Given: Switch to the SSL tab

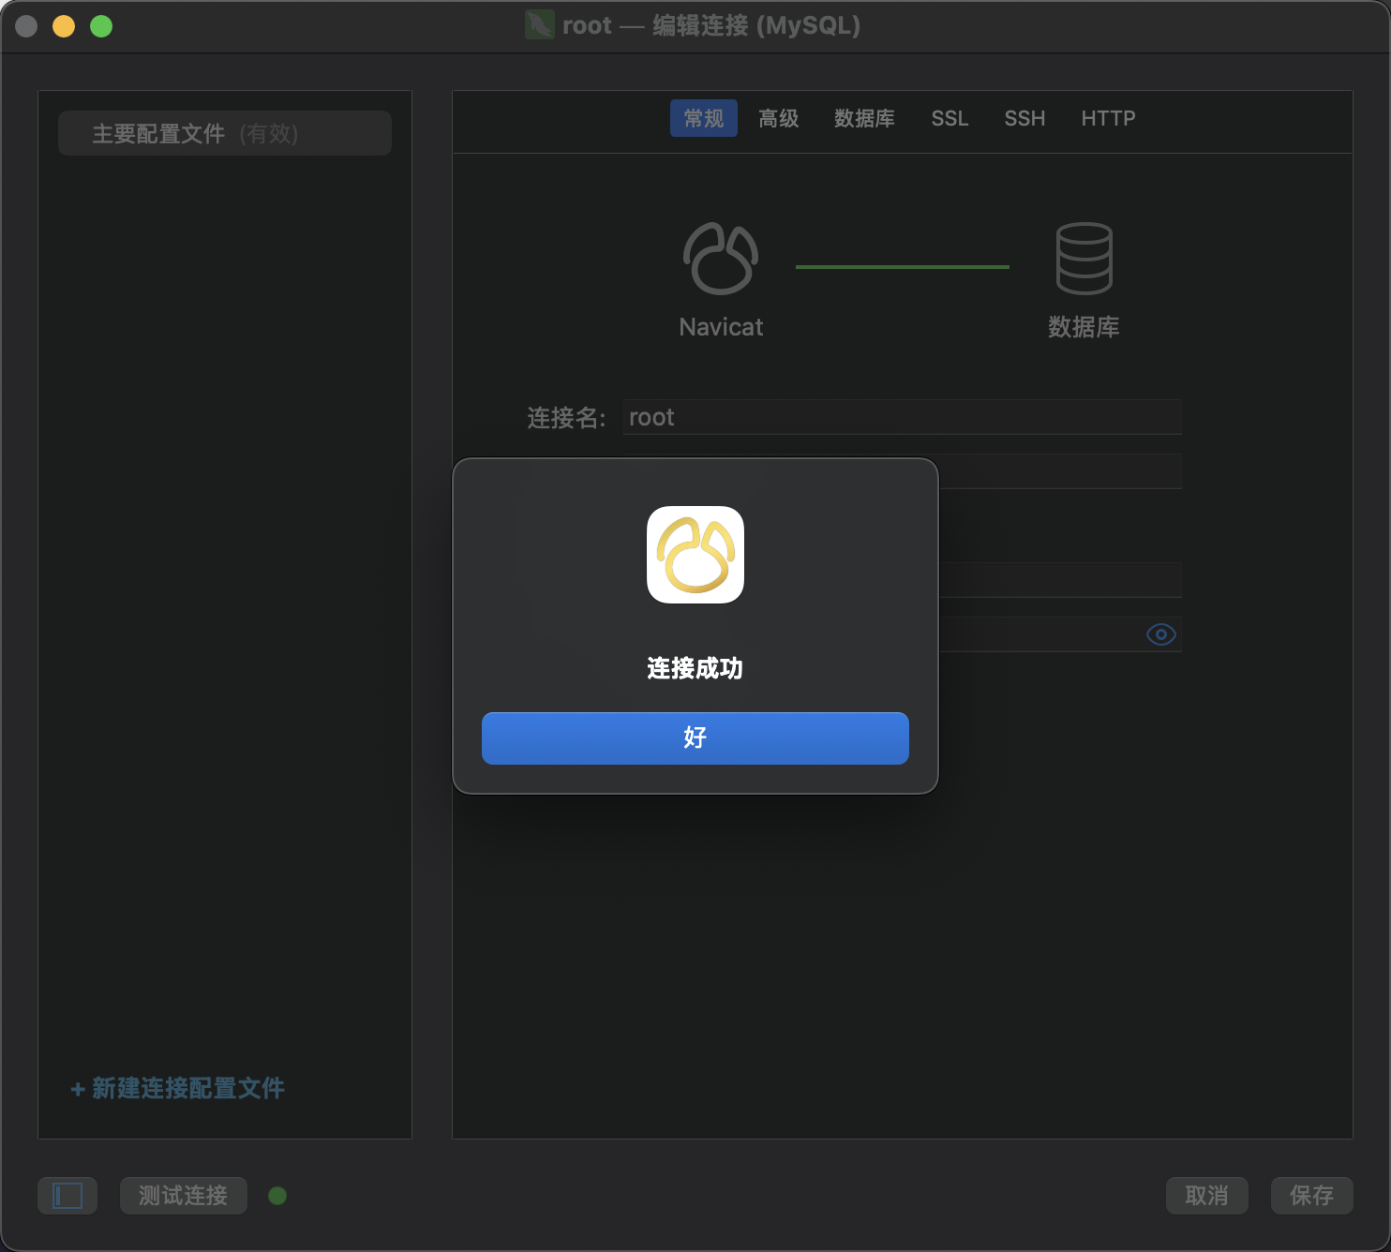Looking at the screenshot, I should 950,118.
